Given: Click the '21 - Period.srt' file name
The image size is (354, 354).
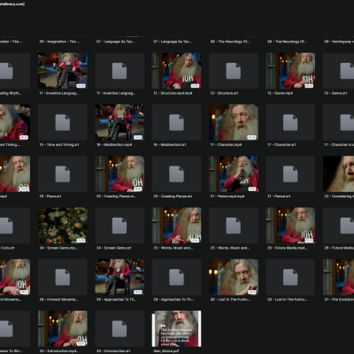Looking at the screenshot, I should (x=279, y=196).
